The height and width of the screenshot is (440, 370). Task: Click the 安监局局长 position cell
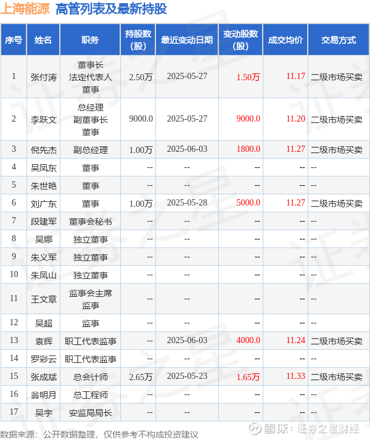pyautogui.click(x=90, y=413)
